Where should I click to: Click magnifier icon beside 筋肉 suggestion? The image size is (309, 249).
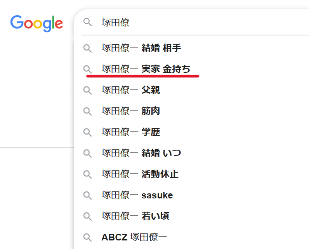click(88, 111)
